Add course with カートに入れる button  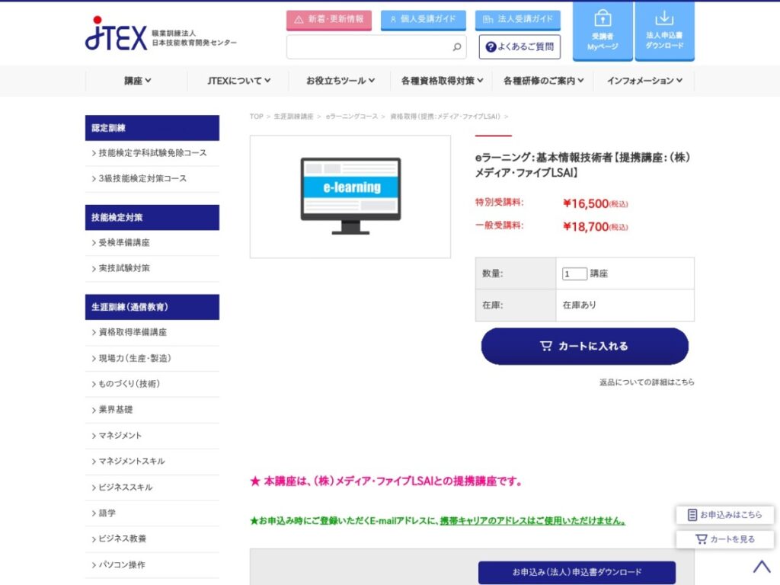coord(584,347)
